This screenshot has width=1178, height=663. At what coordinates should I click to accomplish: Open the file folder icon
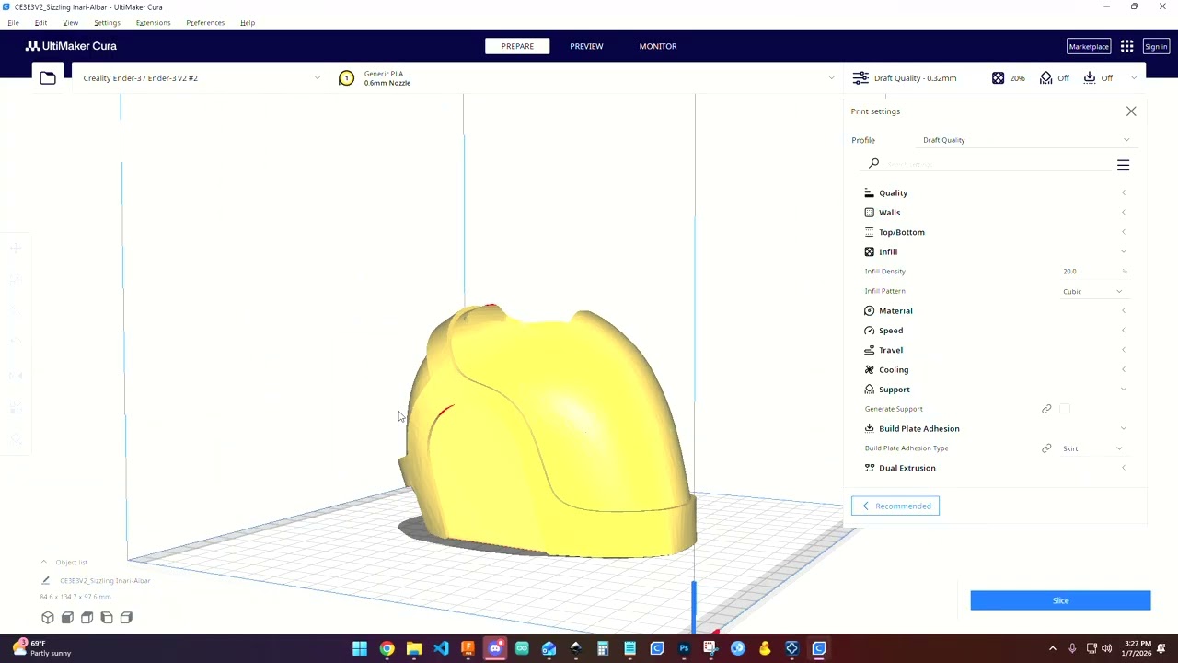[48, 78]
